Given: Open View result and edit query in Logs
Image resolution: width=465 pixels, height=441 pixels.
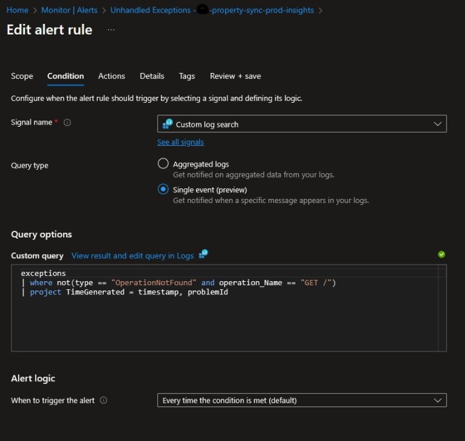Looking at the screenshot, I should tap(133, 255).
